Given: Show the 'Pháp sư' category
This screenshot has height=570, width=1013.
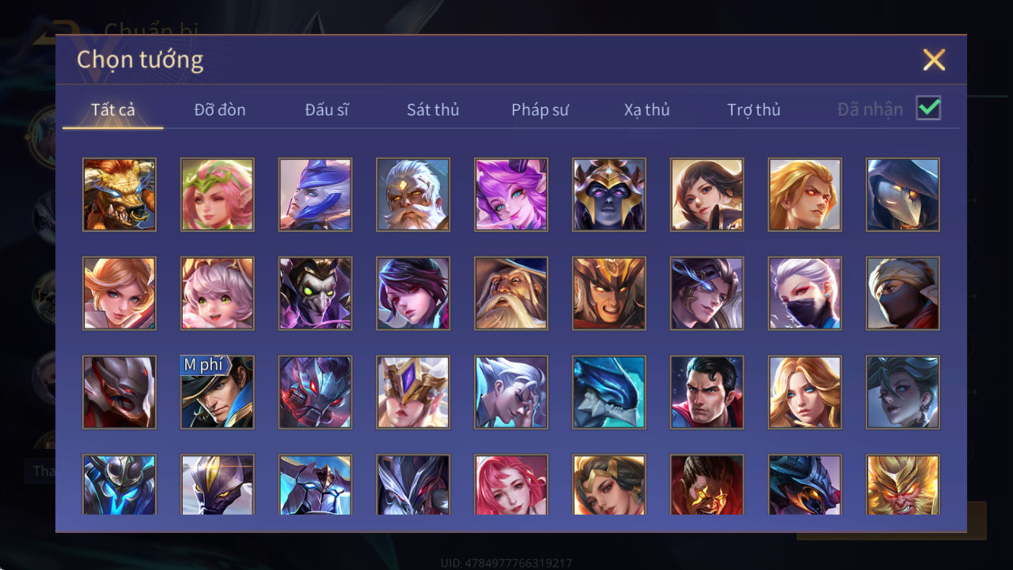Looking at the screenshot, I should [539, 110].
